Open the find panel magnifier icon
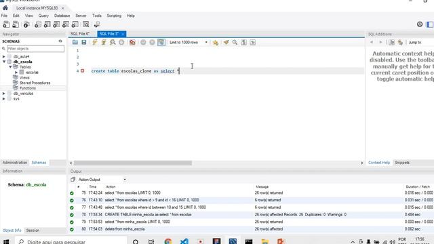Image resolution: width=434 pixels, height=244 pixels. click(x=235, y=42)
